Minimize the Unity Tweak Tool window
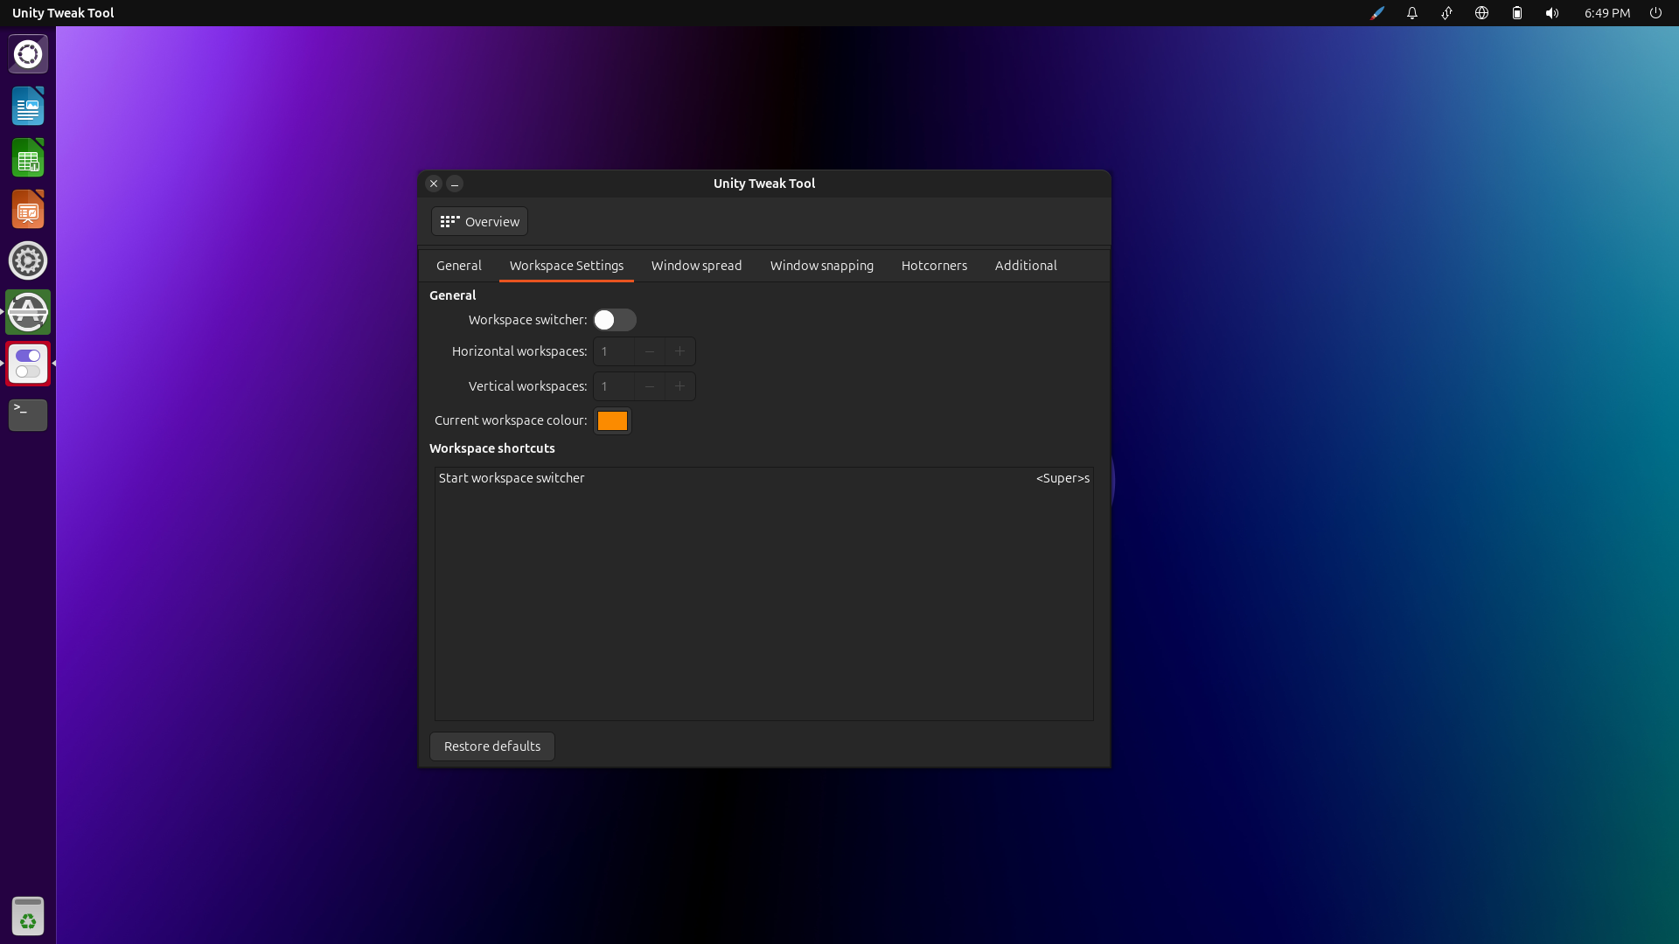Viewport: 1679px width, 944px height. [x=455, y=184]
